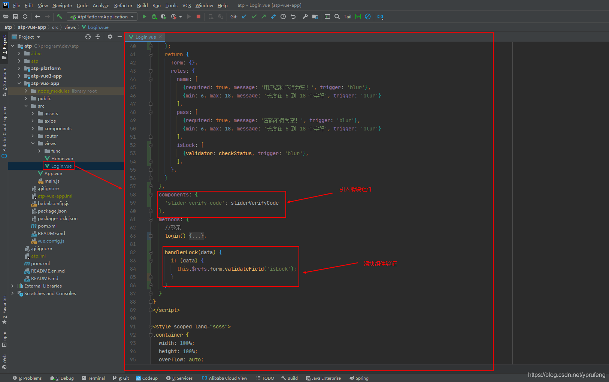This screenshot has width=609, height=382.
Task: Open the Project Structure icon
Action: [x=315, y=16]
